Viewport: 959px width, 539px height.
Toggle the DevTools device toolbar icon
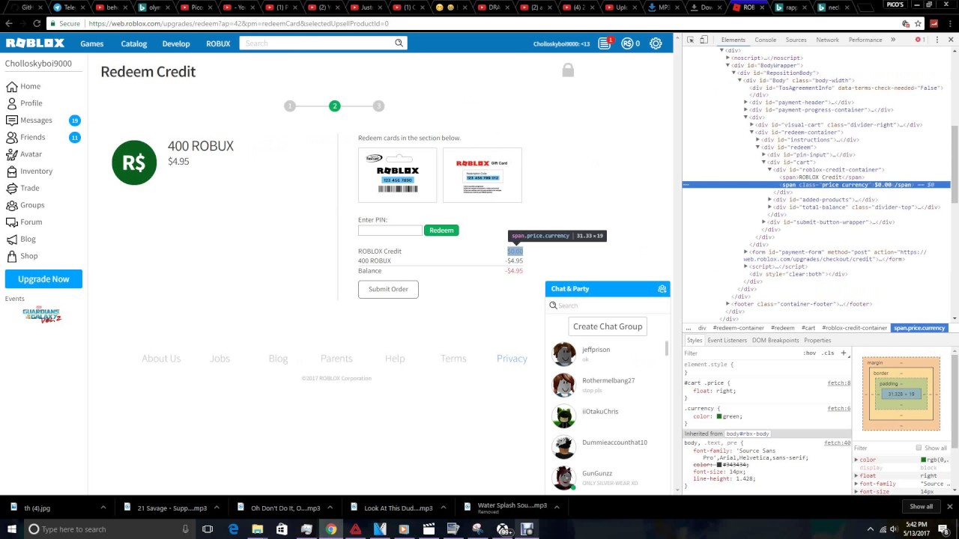[x=706, y=40]
